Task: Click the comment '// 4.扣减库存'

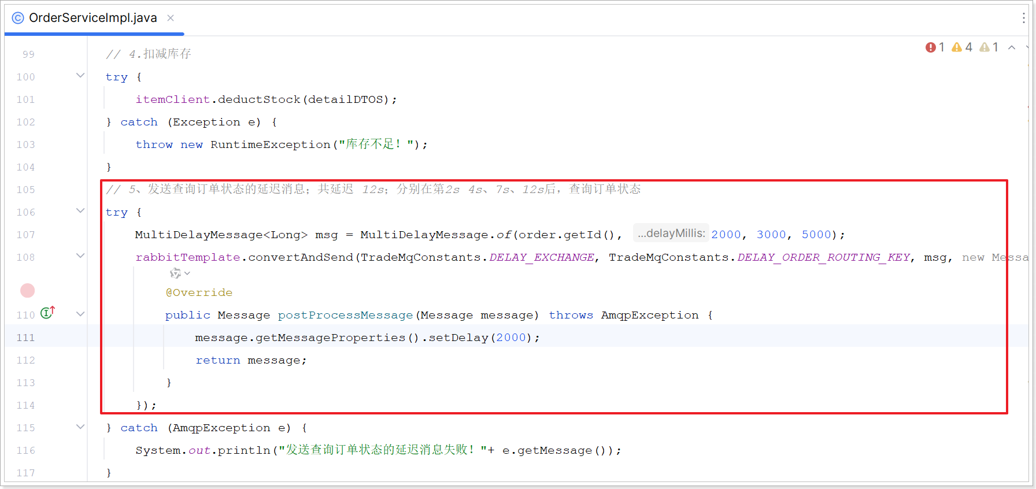Action: (x=148, y=54)
